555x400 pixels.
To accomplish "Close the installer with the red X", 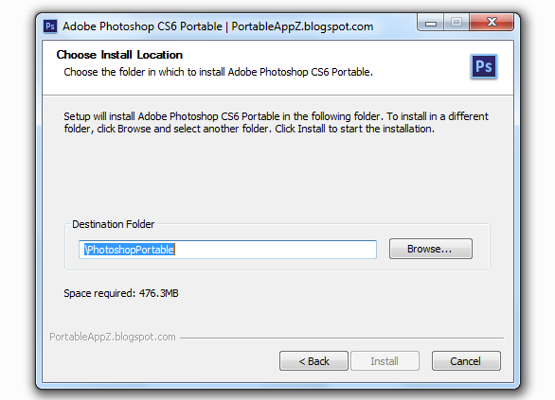I will [492, 23].
